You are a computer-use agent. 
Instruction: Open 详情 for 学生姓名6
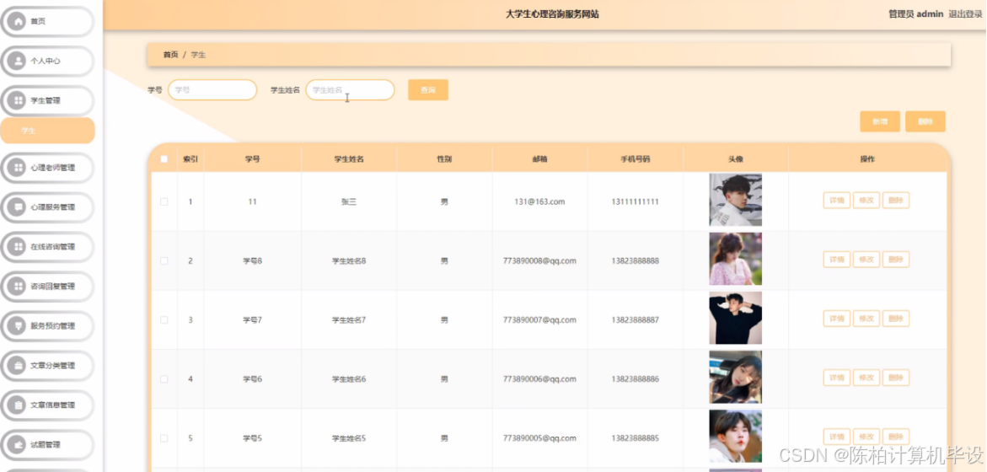837,378
